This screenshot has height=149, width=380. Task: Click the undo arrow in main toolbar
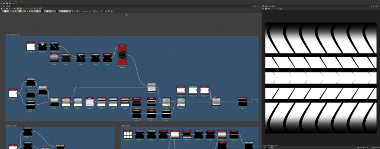13,3
